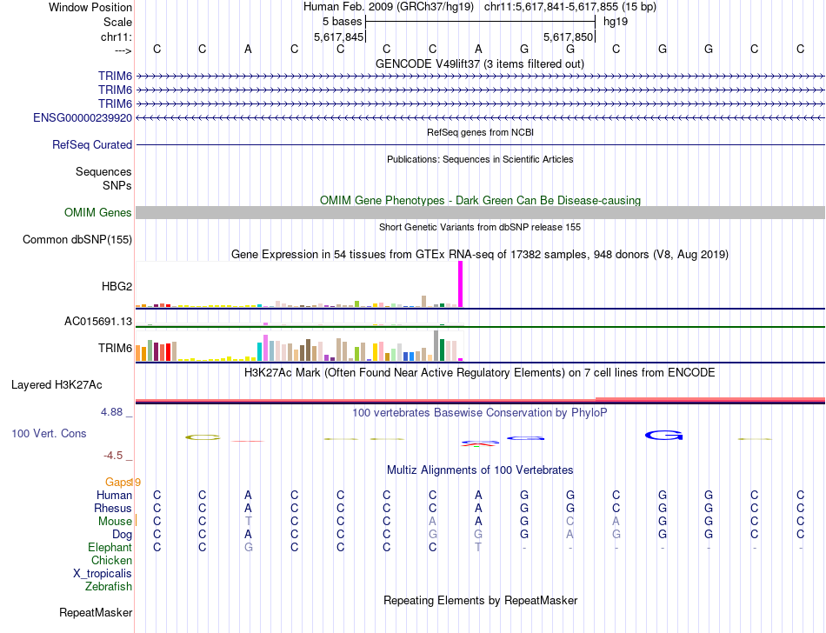Viewport: 826px width, 633px height.
Task: Click the 4.88 PhyloP upper limit value
Action: pos(112,412)
